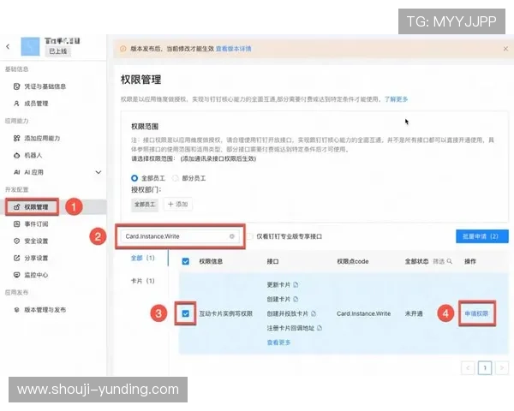Open the 了解更多 link

click(x=396, y=99)
